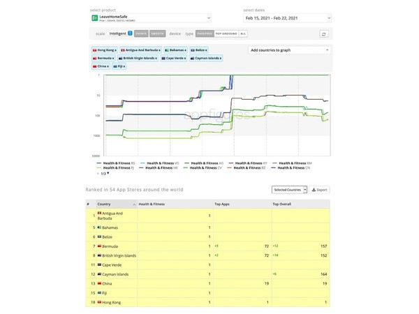This screenshot has height=314, width=419.
Task: Click the British Virgin Islands flag in table
Action: (x=99, y=255)
